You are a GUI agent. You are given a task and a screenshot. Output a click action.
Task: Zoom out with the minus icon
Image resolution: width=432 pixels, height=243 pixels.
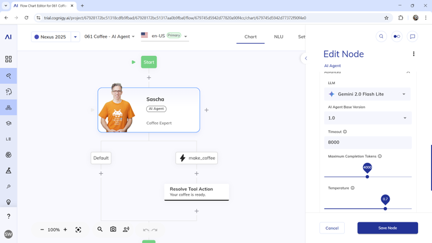pyautogui.click(x=42, y=229)
